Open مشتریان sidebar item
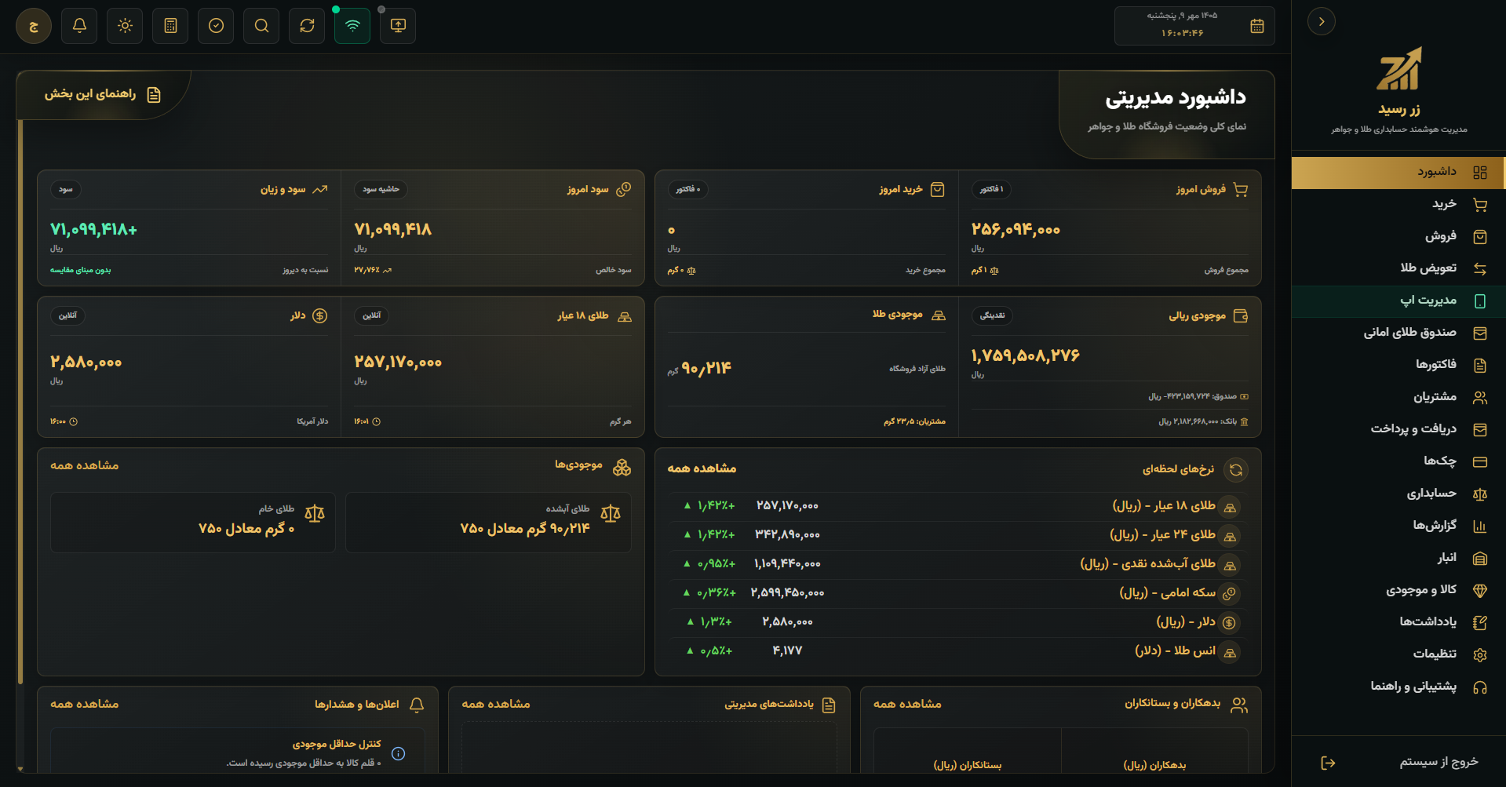Screen dimensions: 1506x787 point(1398,398)
